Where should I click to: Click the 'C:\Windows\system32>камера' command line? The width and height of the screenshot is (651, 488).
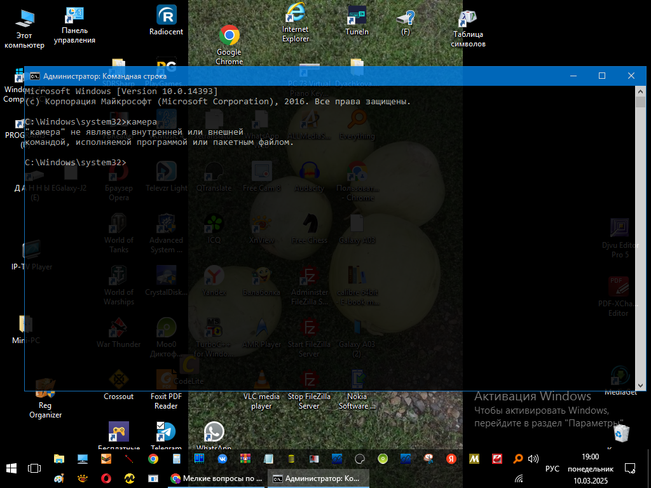click(x=91, y=121)
